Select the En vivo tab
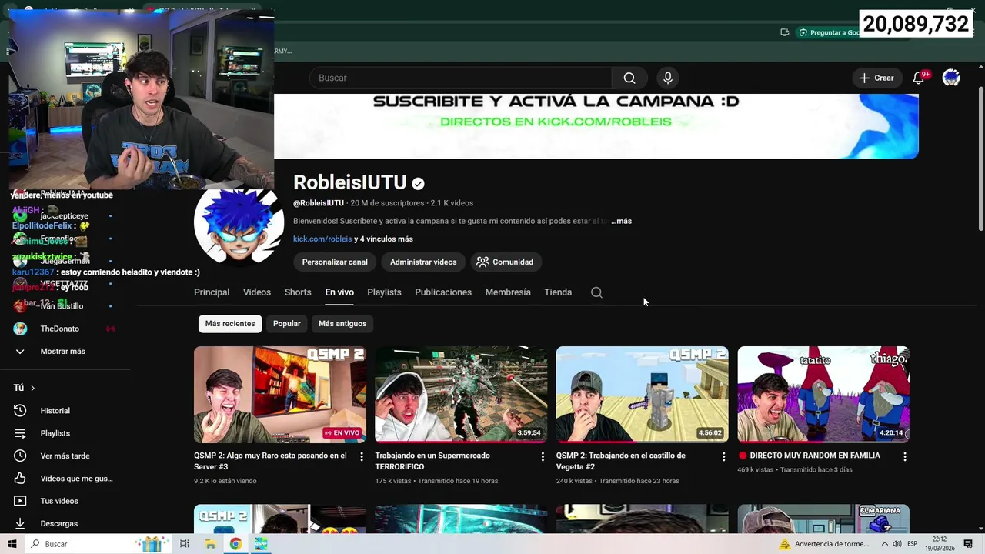The height and width of the screenshot is (554, 985). pos(339,292)
